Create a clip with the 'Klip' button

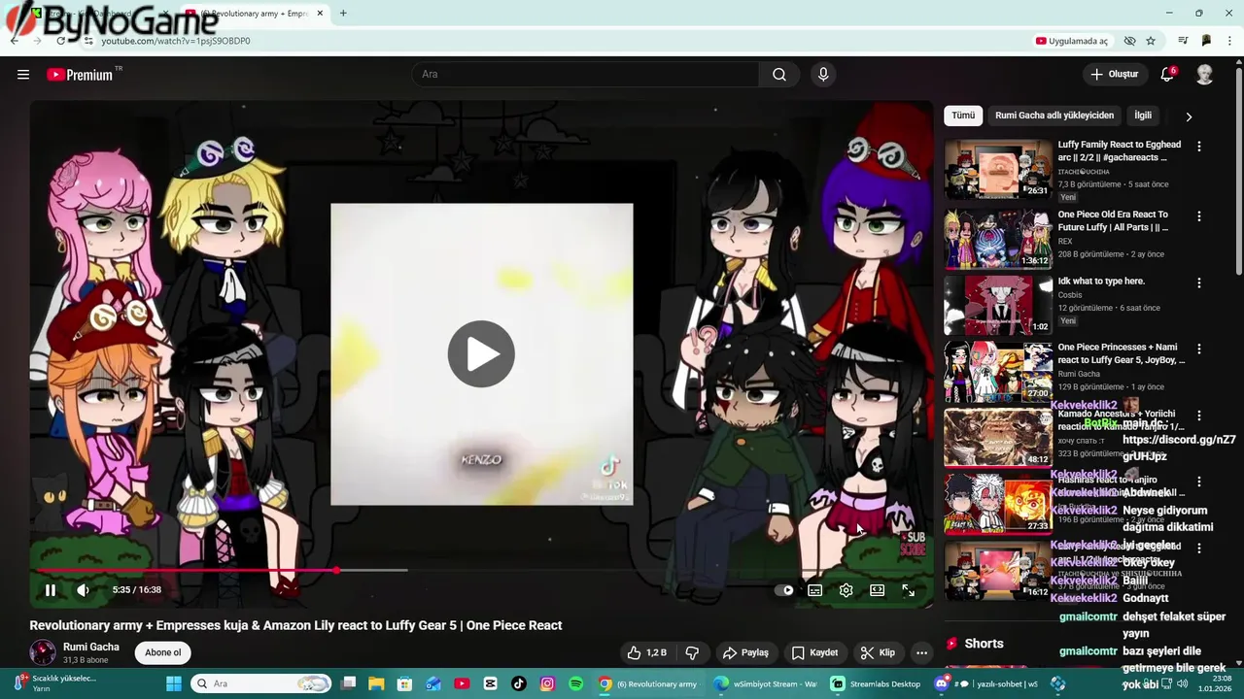878,652
